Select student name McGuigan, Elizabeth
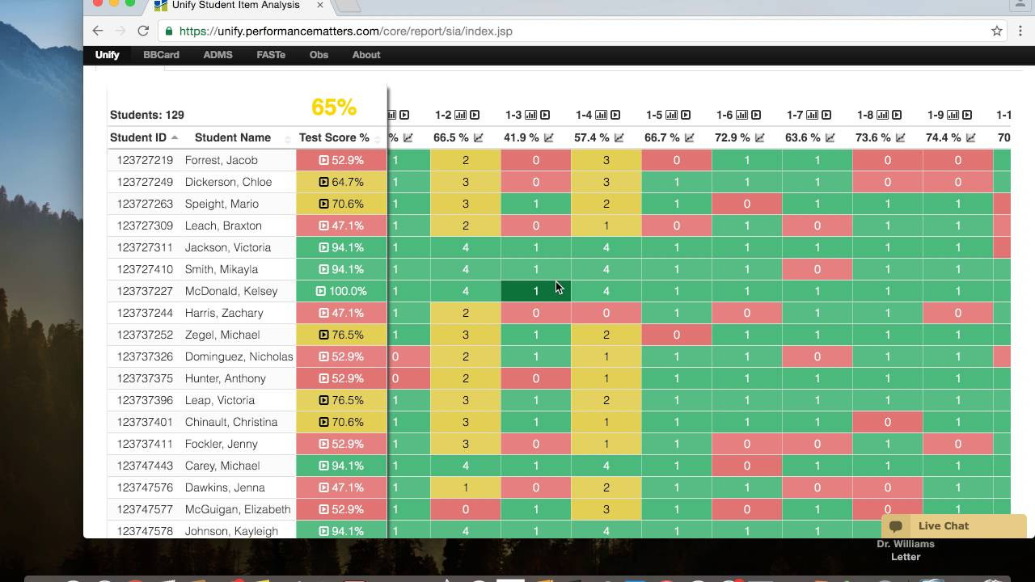This screenshot has width=1035, height=582. [x=238, y=509]
